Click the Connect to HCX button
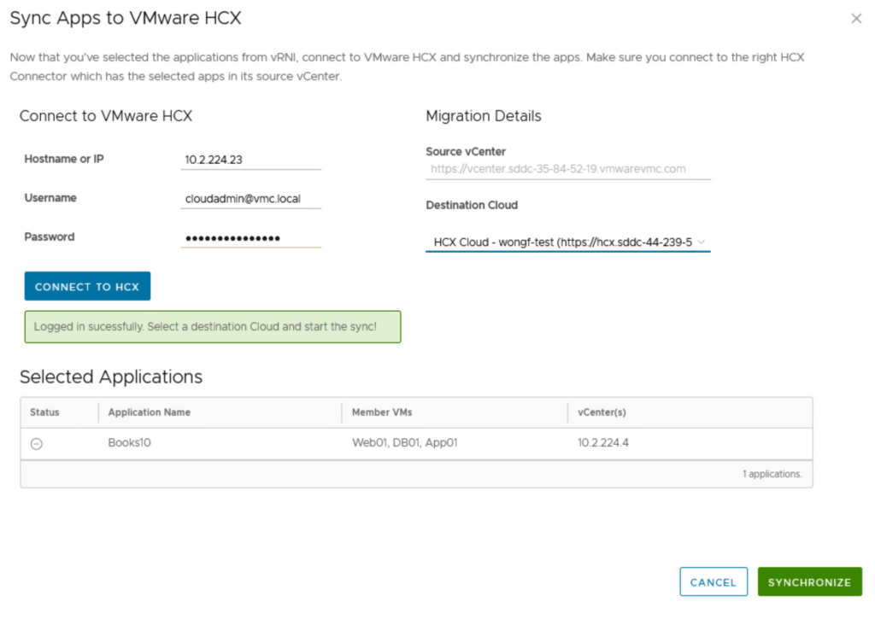Image resolution: width=875 pixels, height=631 pixels. point(88,286)
